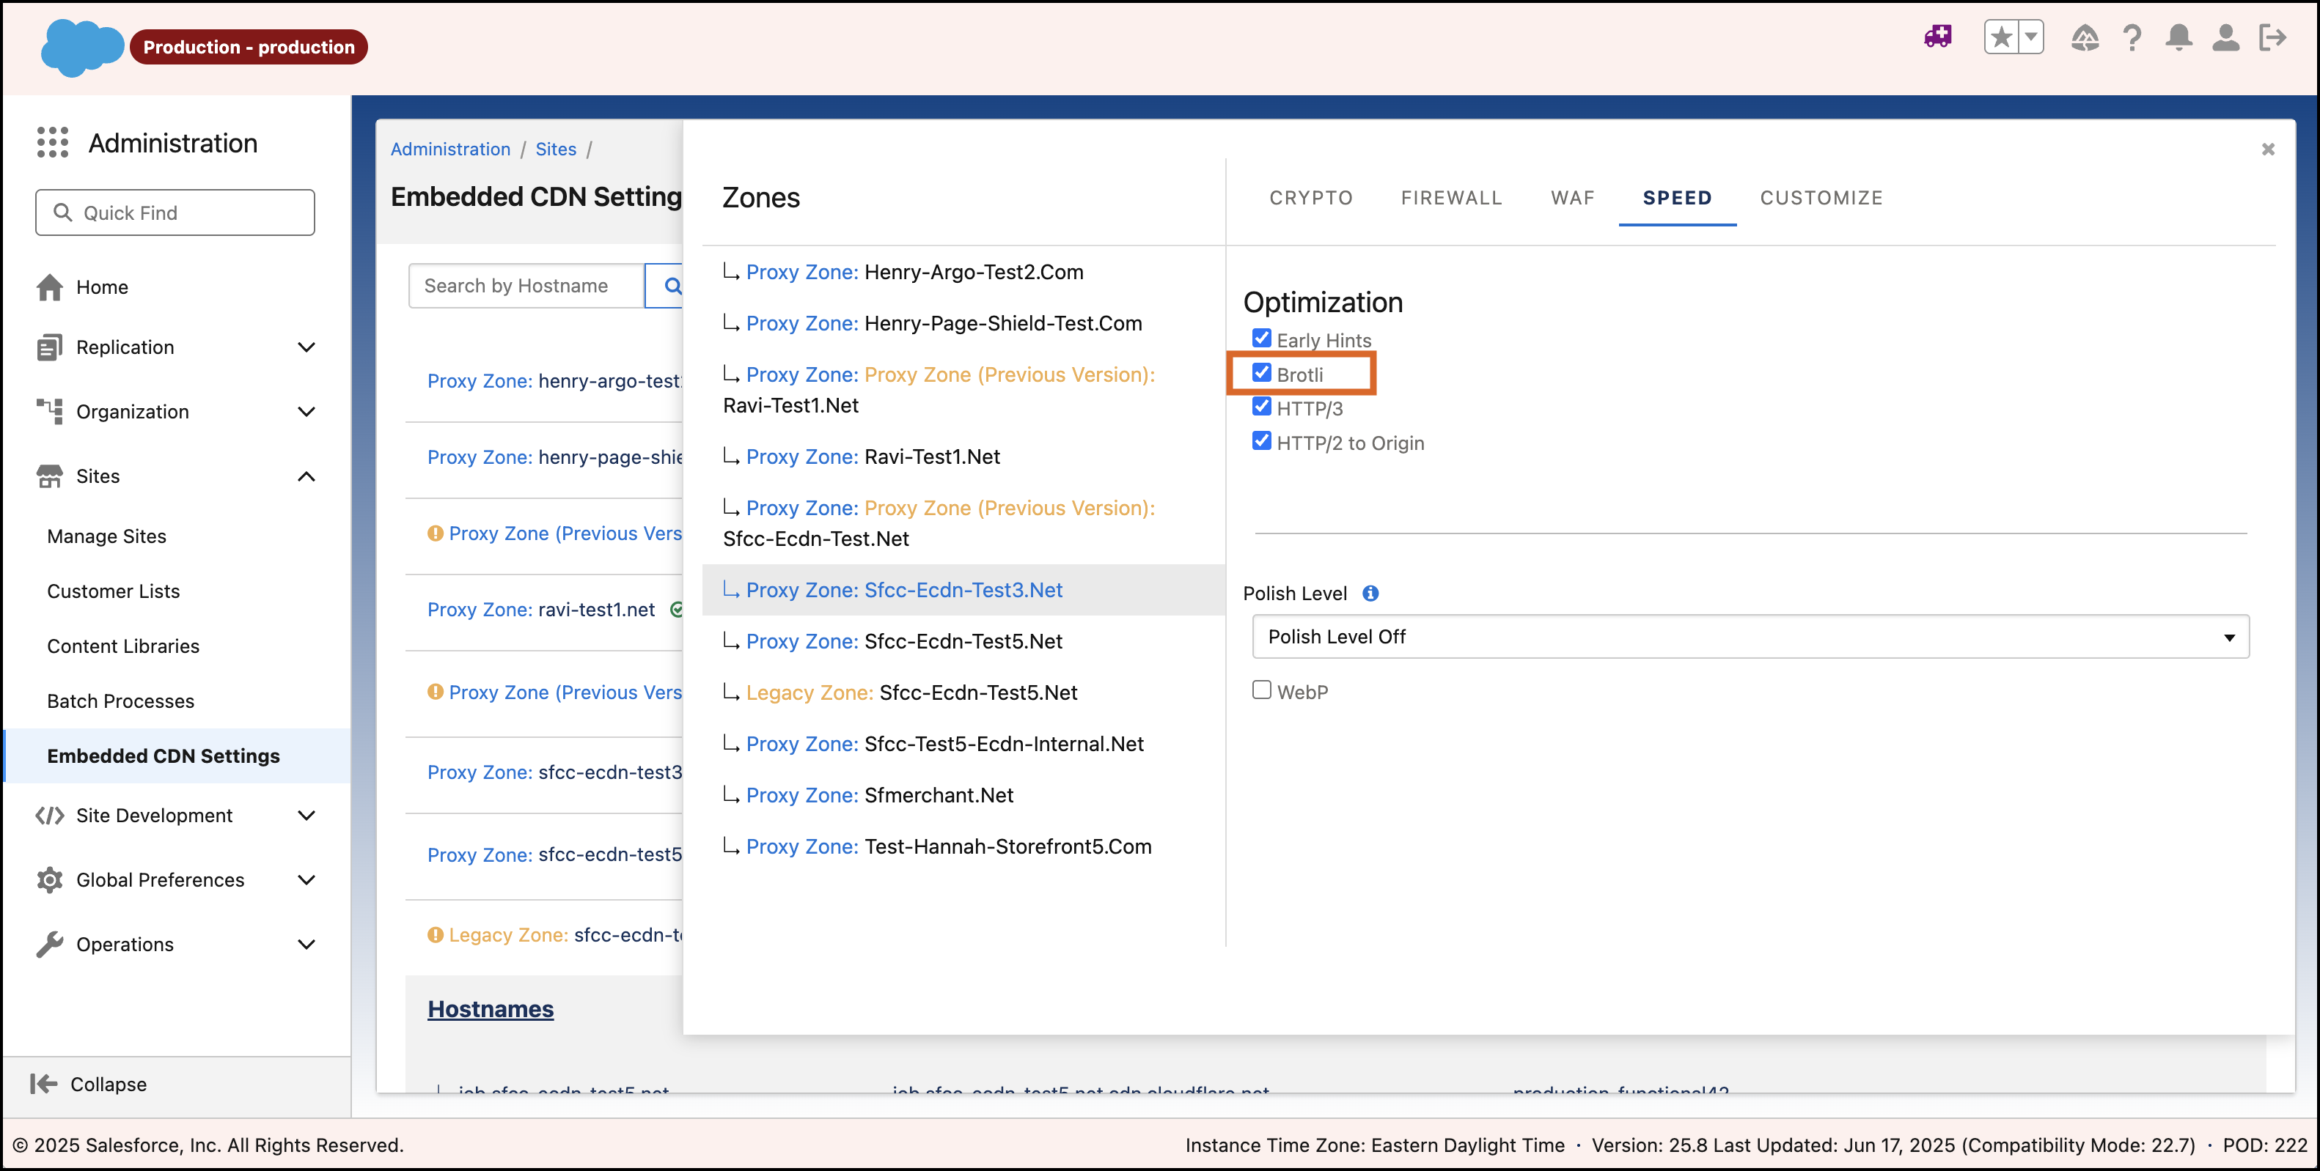Select Legacy Zone Sfcc-Ecdn-Test5.Net in Zones list
Viewport: 2320px width, 1171px height.
point(963,692)
